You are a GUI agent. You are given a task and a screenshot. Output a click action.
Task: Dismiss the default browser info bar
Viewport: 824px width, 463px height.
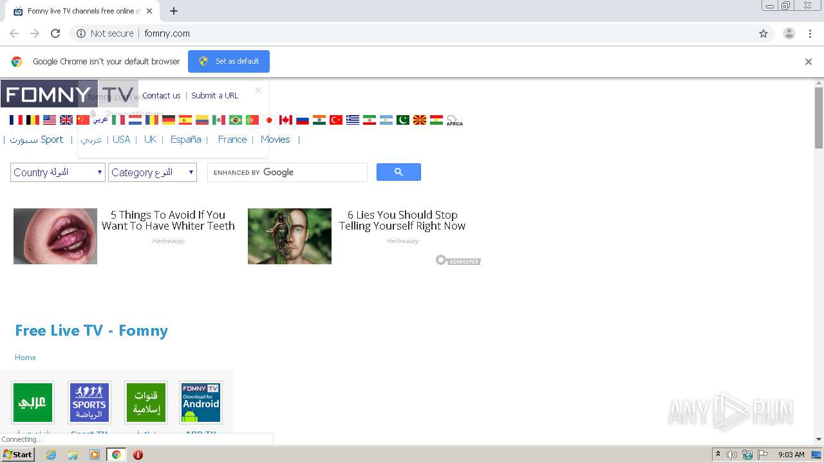point(809,62)
